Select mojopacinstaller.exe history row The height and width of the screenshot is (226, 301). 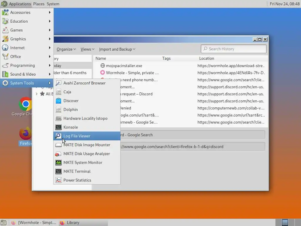coord(180,66)
